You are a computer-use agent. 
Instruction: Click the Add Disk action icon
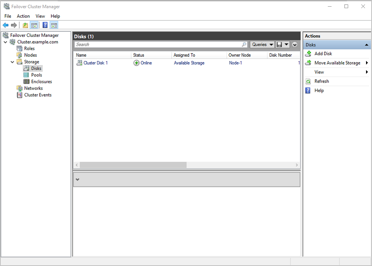[x=308, y=54]
